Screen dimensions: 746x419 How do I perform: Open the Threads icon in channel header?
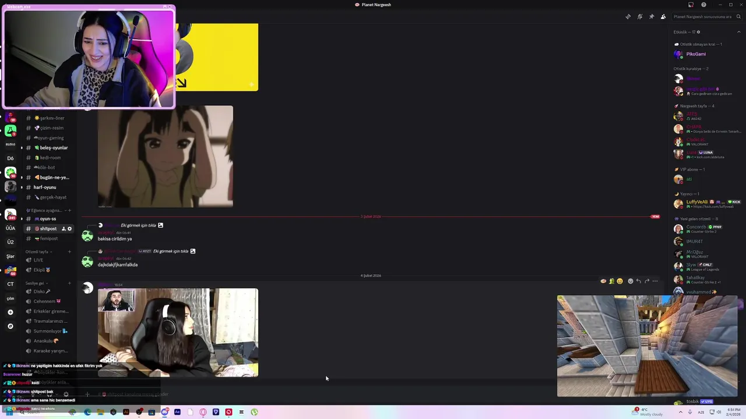[x=628, y=17]
